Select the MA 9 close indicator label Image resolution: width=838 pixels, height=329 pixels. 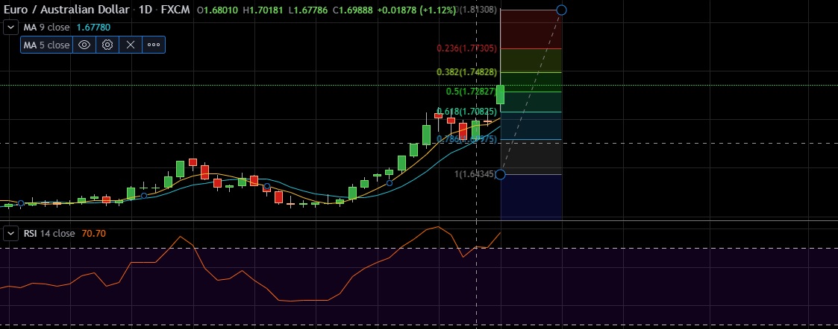[46, 27]
